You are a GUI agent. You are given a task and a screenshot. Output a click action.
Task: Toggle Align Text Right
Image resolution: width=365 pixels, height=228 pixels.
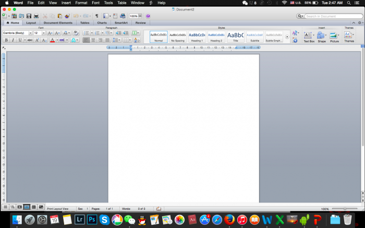click(100, 40)
